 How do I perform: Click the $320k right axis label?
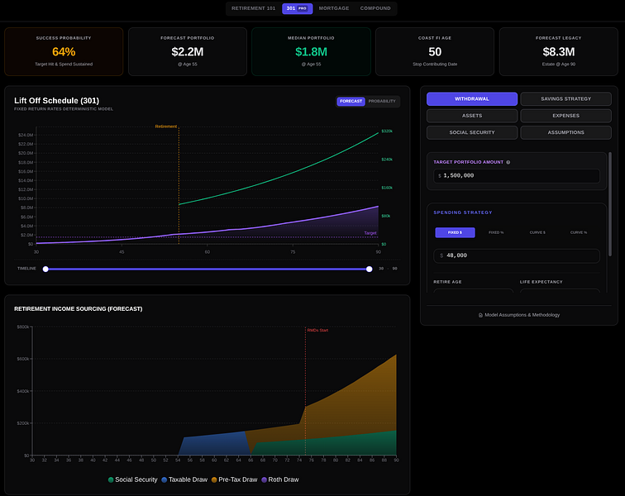click(x=387, y=131)
